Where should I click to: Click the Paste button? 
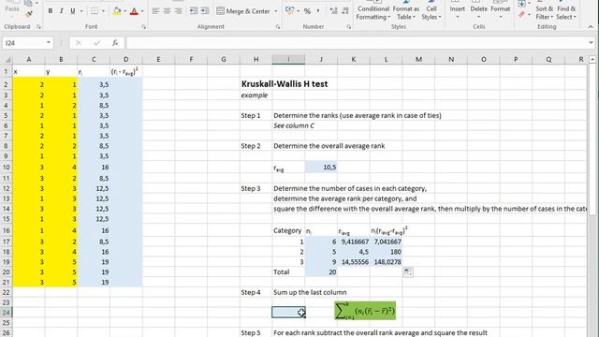click(12, 8)
